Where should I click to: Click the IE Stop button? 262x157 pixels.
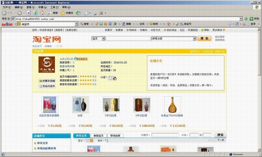(29, 13)
